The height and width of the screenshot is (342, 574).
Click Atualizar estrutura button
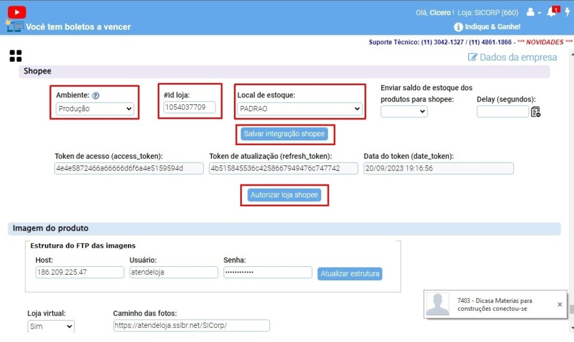point(350,274)
